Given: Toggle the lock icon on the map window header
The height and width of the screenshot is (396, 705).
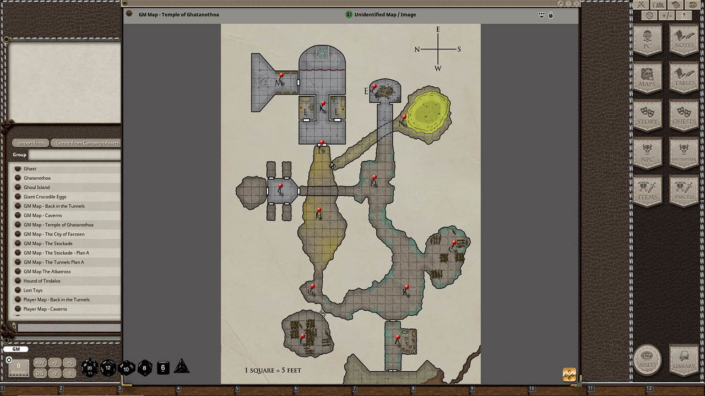Looking at the screenshot, I should tap(550, 15).
